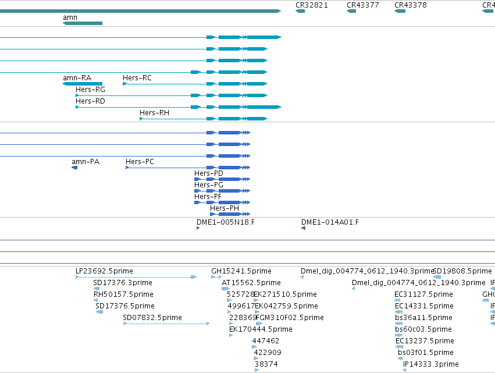Screen dimensions: 495x373
Task: Select the Hers-PC protein label
Action: (140, 162)
